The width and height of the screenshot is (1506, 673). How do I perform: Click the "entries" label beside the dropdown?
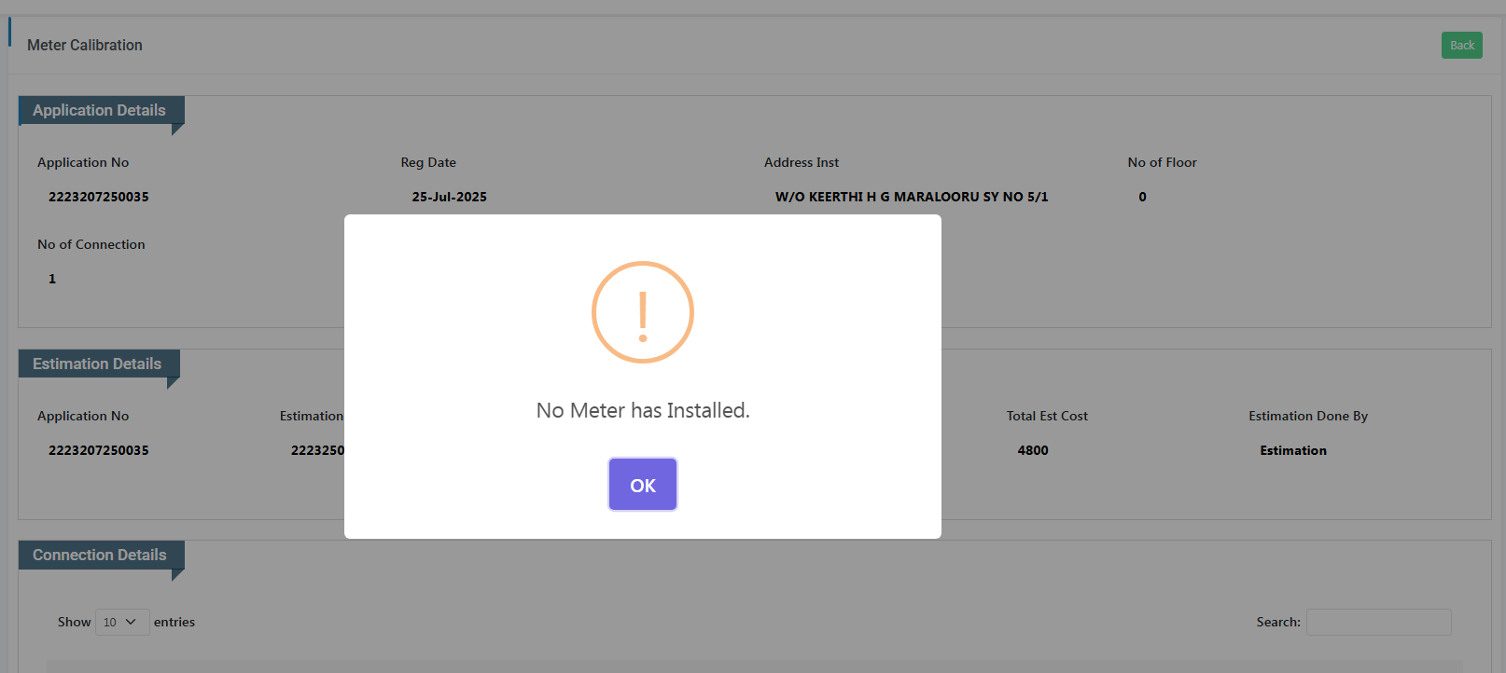pos(174,622)
